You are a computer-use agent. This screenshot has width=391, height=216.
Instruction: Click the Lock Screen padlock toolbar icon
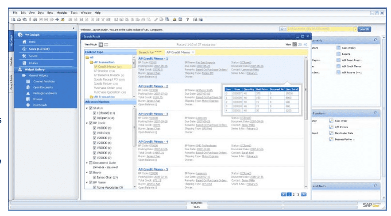point(62,19)
